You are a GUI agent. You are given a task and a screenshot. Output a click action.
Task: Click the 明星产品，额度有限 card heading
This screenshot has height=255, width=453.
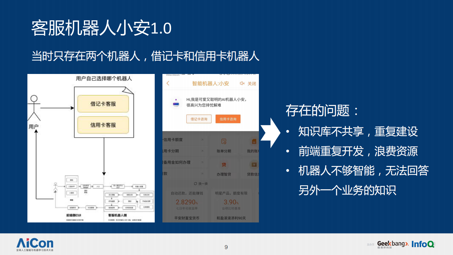(x=231, y=193)
